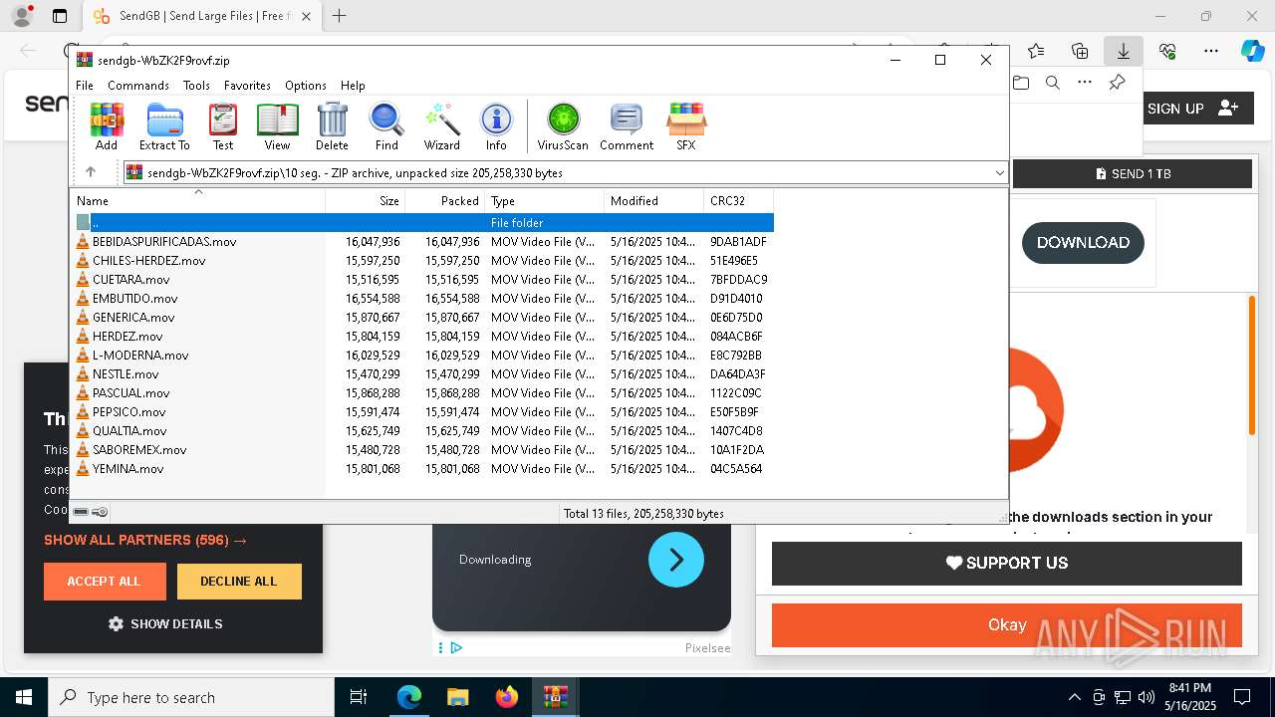
Task: Open SHOW ALL PARTNERS (596) link
Action: (145, 540)
